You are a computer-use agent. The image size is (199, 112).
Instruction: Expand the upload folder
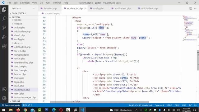(18, 20)
